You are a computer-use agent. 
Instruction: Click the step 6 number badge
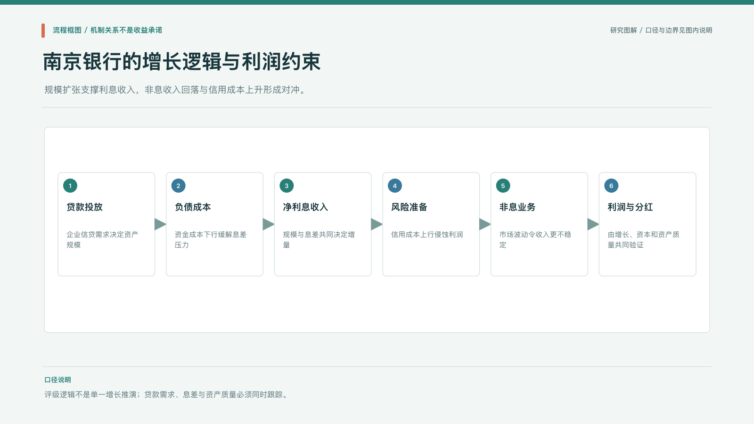click(611, 186)
